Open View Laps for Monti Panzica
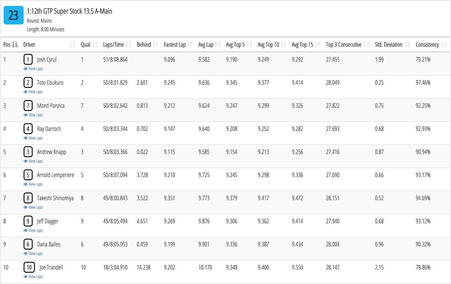 pos(33,115)
